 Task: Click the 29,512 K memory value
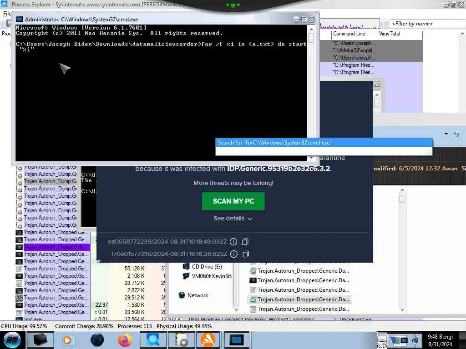(134, 298)
